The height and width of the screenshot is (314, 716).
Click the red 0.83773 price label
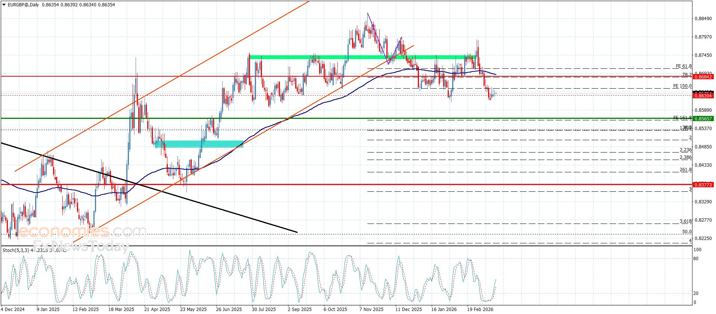(x=703, y=185)
